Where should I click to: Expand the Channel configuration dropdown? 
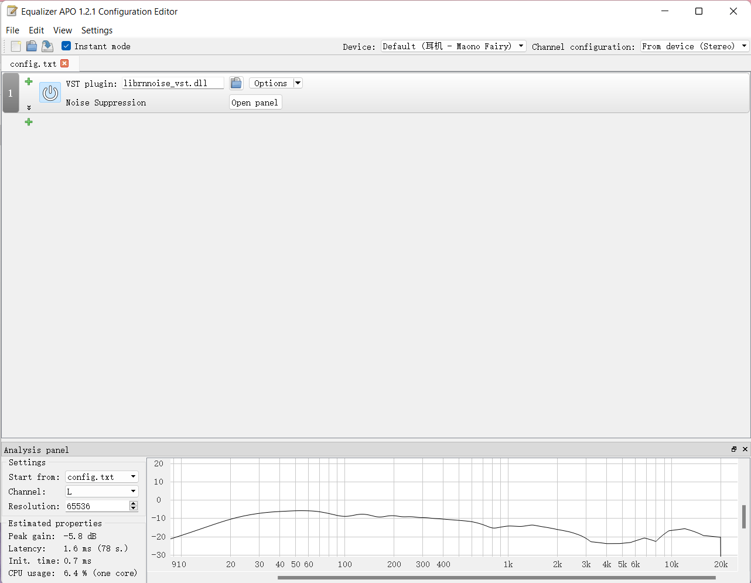click(694, 46)
